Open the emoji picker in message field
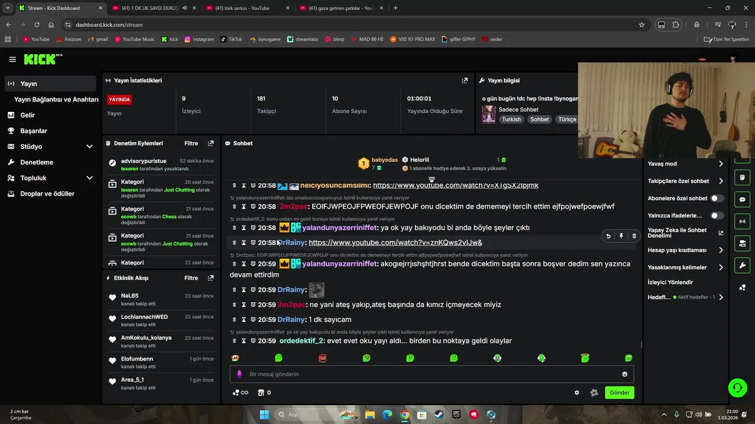 (625, 374)
